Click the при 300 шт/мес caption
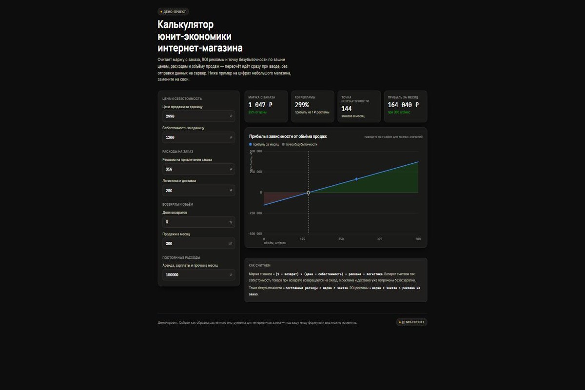The width and height of the screenshot is (585, 390). click(399, 112)
